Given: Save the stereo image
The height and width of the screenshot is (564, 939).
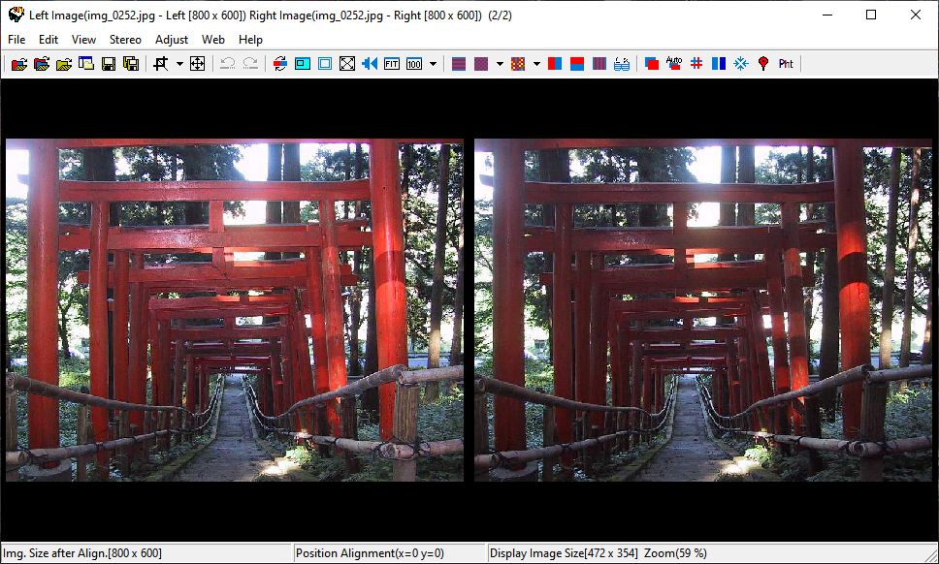Looking at the screenshot, I should [x=108, y=64].
